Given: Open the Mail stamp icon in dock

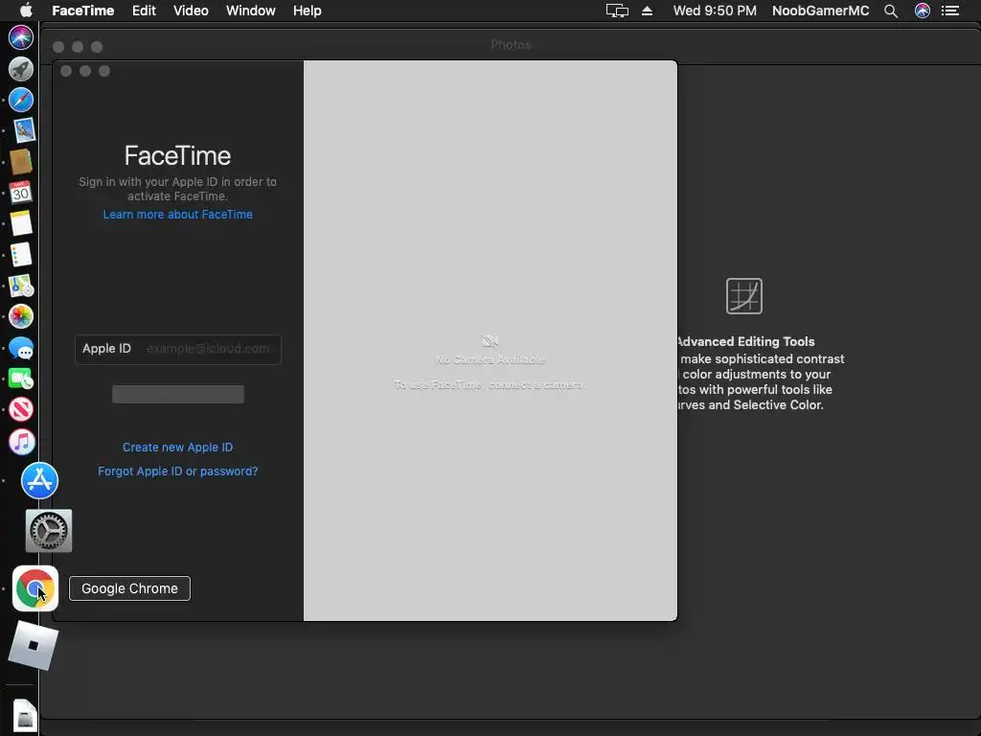Looking at the screenshot, I should tap(24, 130).
